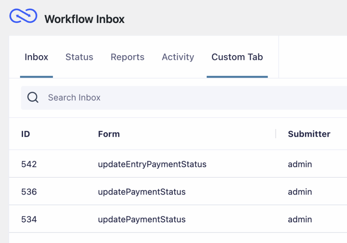Sort by the Submitter column header
This screenshot has height=243, width=347.
(309, 134)
